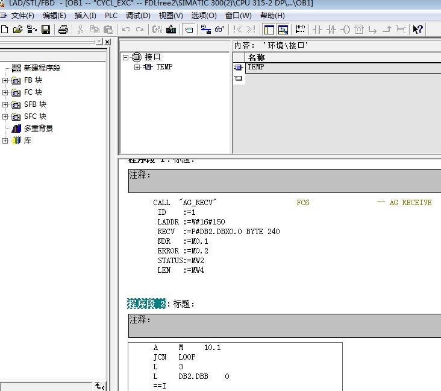Collapse the 接口 interface tree node
441x391 pixels.
125,57
